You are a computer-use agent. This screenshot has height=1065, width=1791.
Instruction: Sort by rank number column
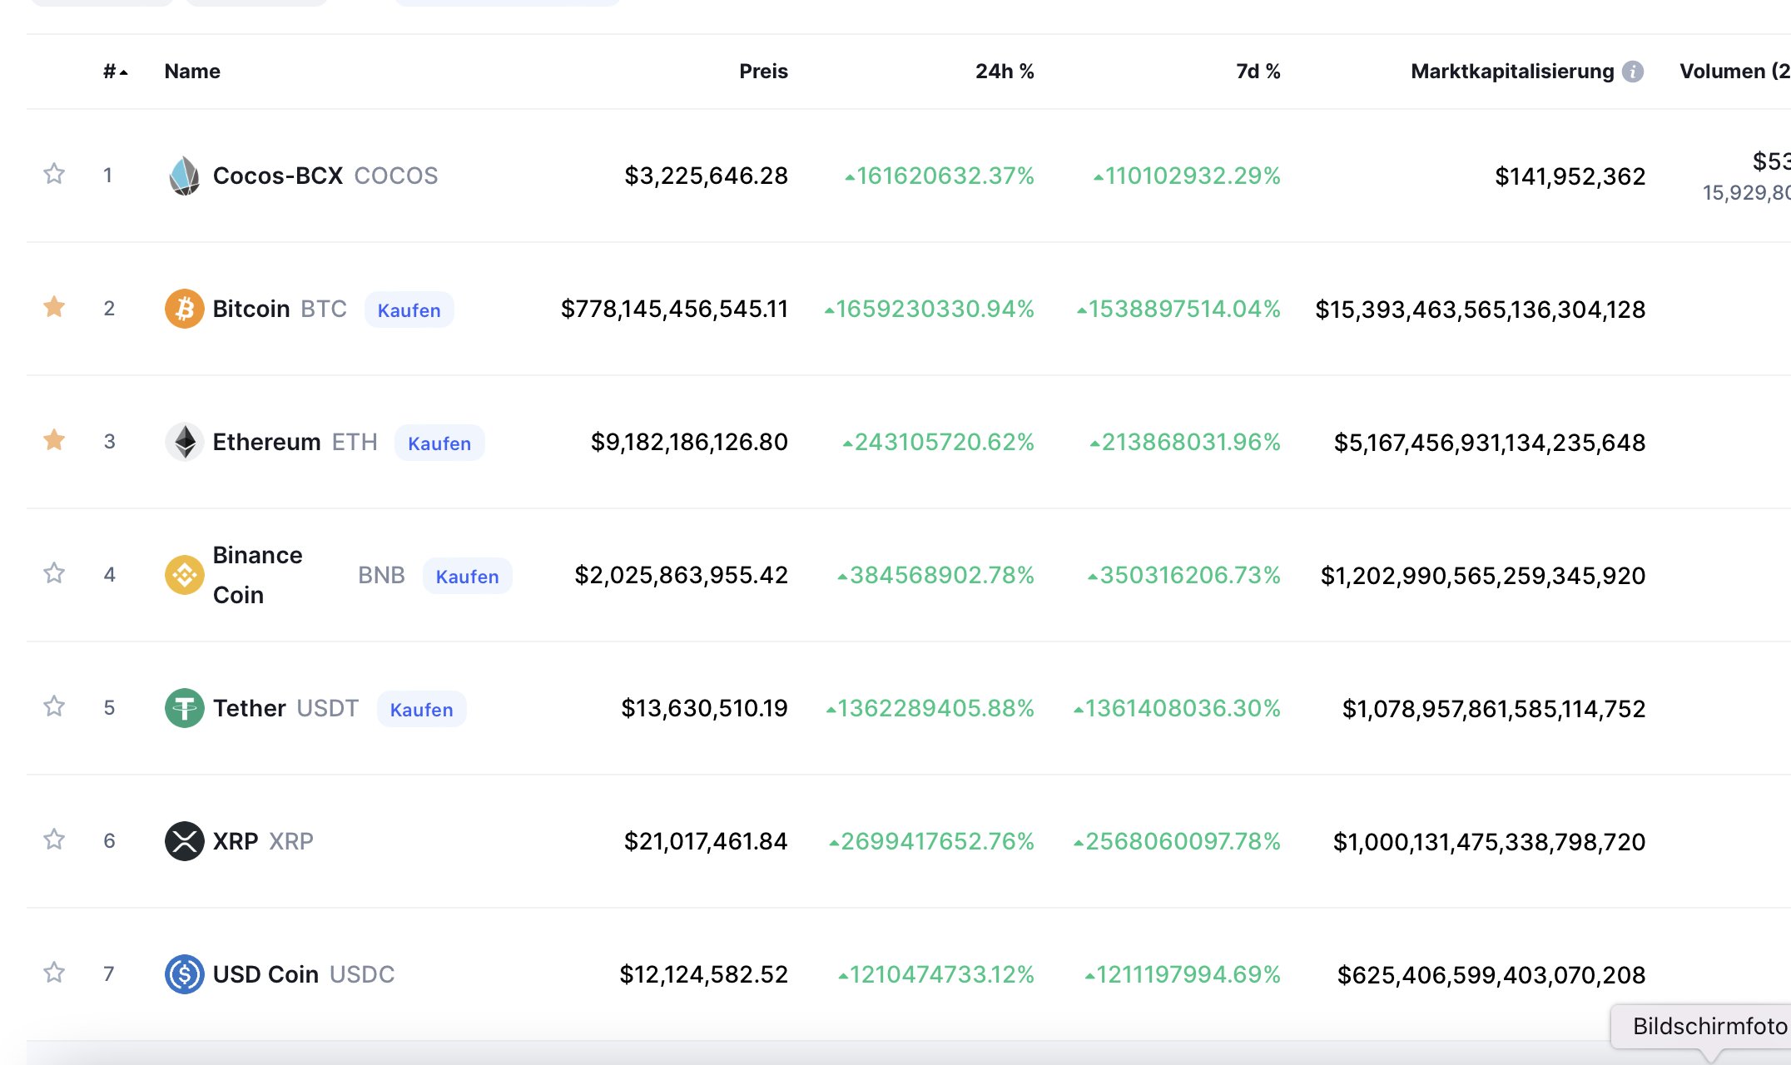[115, 72]
